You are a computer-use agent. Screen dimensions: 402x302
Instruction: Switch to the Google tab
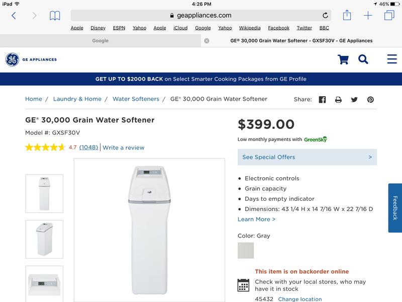pos(100,41)
